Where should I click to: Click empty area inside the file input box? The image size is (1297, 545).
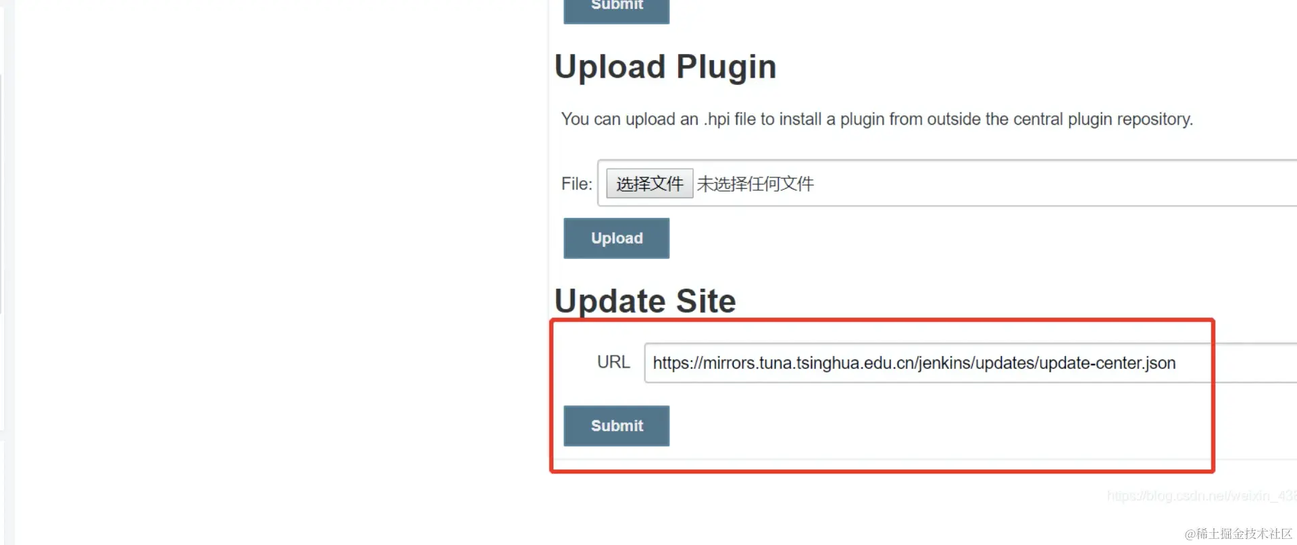[1054, 183]
